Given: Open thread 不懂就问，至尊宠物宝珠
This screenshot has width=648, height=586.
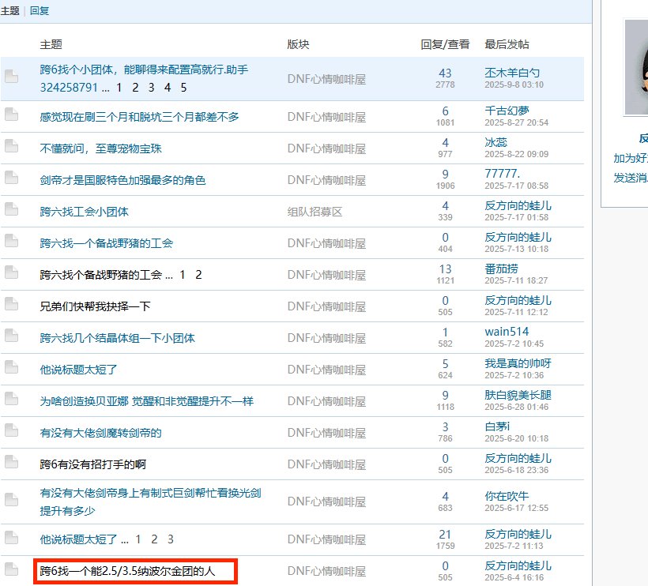Looking at the screenshot, I should tap(100, 148).
